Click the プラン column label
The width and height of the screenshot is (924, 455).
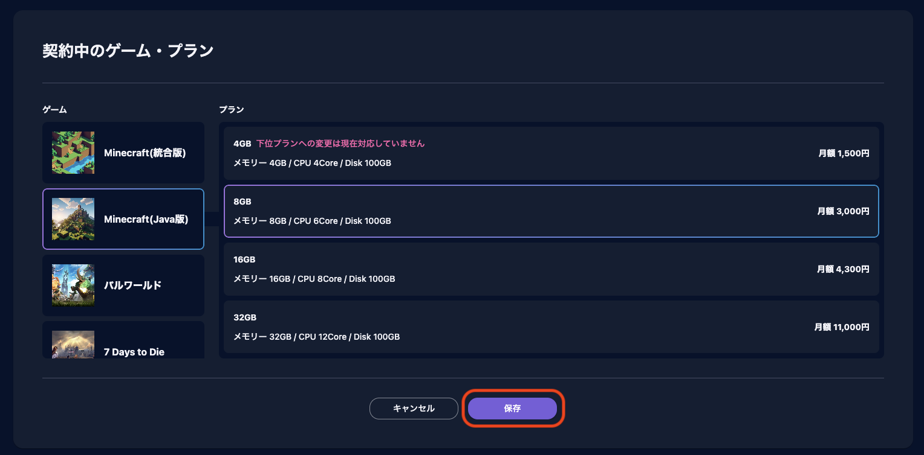pyautogui.click(x=232, y=110)
